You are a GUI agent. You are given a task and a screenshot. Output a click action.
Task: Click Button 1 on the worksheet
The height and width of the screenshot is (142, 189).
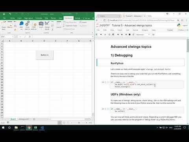44,55
